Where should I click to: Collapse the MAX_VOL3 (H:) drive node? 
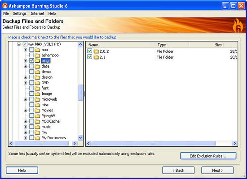19,44
